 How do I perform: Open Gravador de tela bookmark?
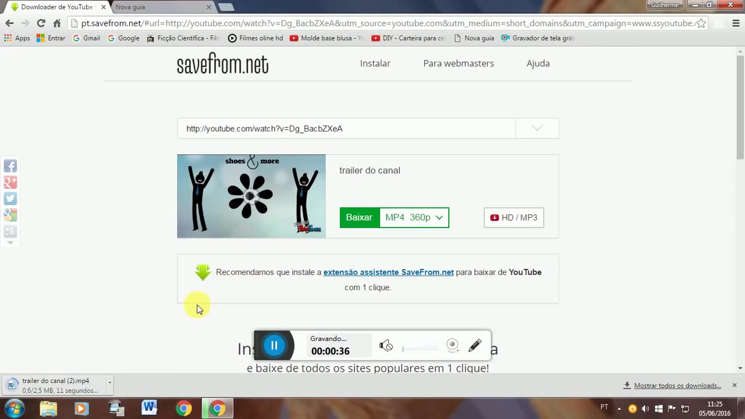point(538,38)
